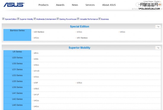Open the News menu item
The image size is (163, 110).
[75, 5]
